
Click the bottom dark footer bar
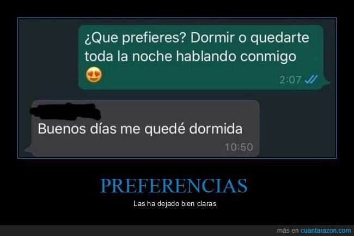coord(177,231)
